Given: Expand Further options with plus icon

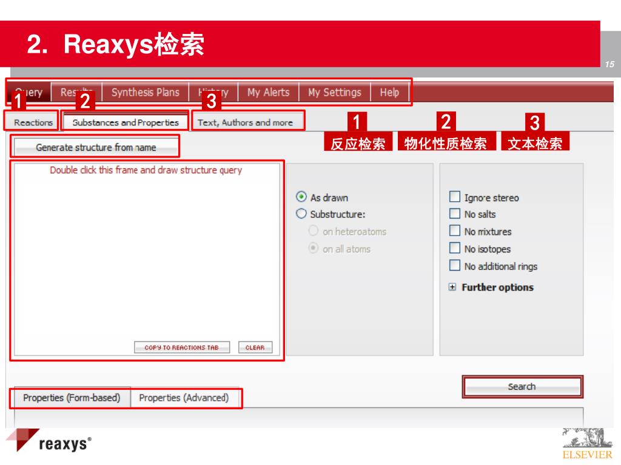Looking at the screenshot, I should (452, 286).
